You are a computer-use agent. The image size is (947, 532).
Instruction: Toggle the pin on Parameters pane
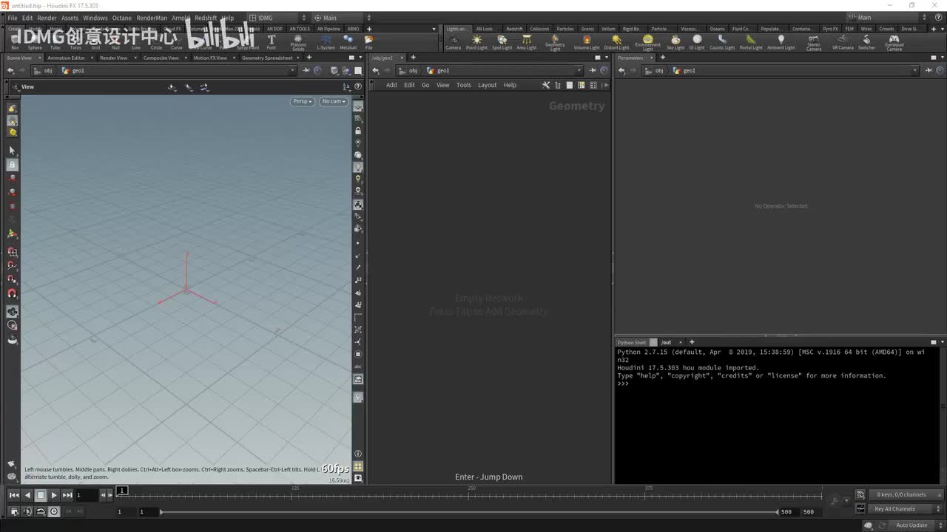pos(928,70)
